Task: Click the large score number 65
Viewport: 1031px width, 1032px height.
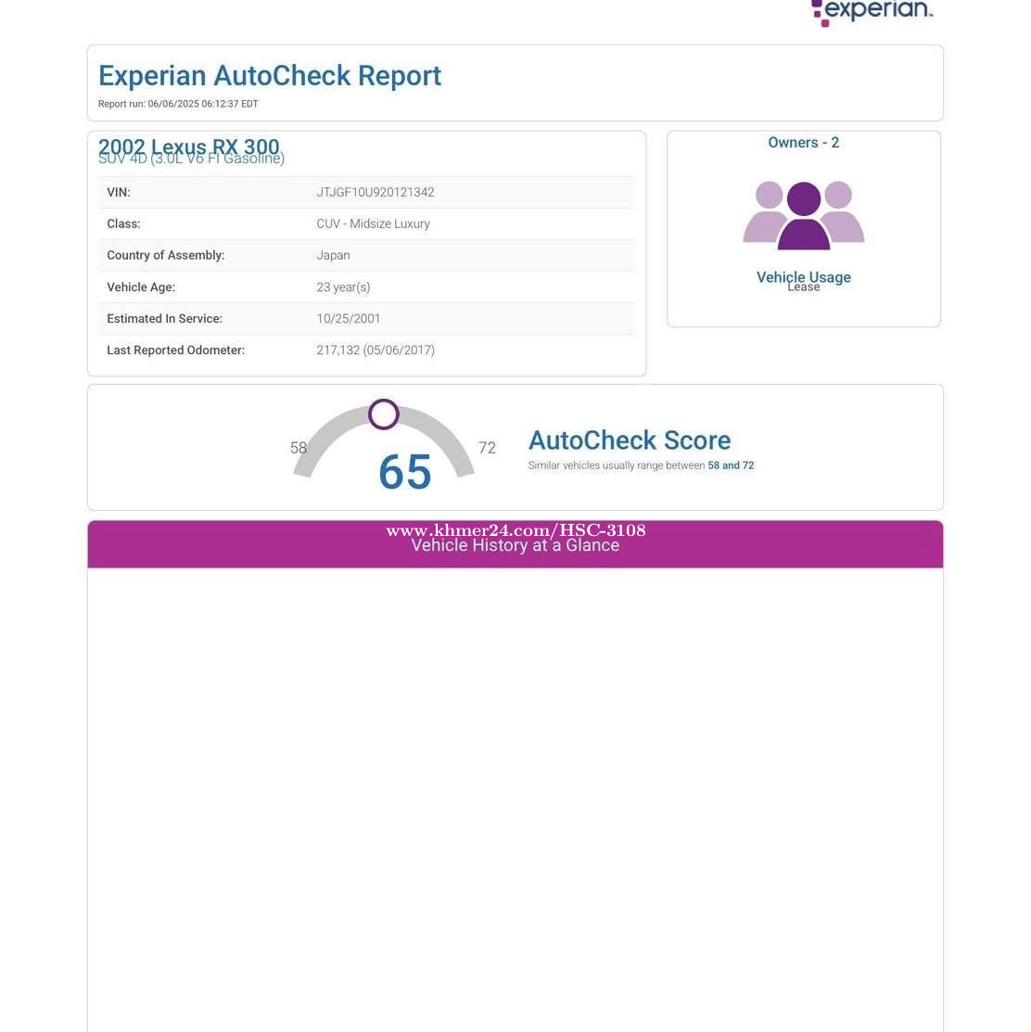Action: (404, 472)
